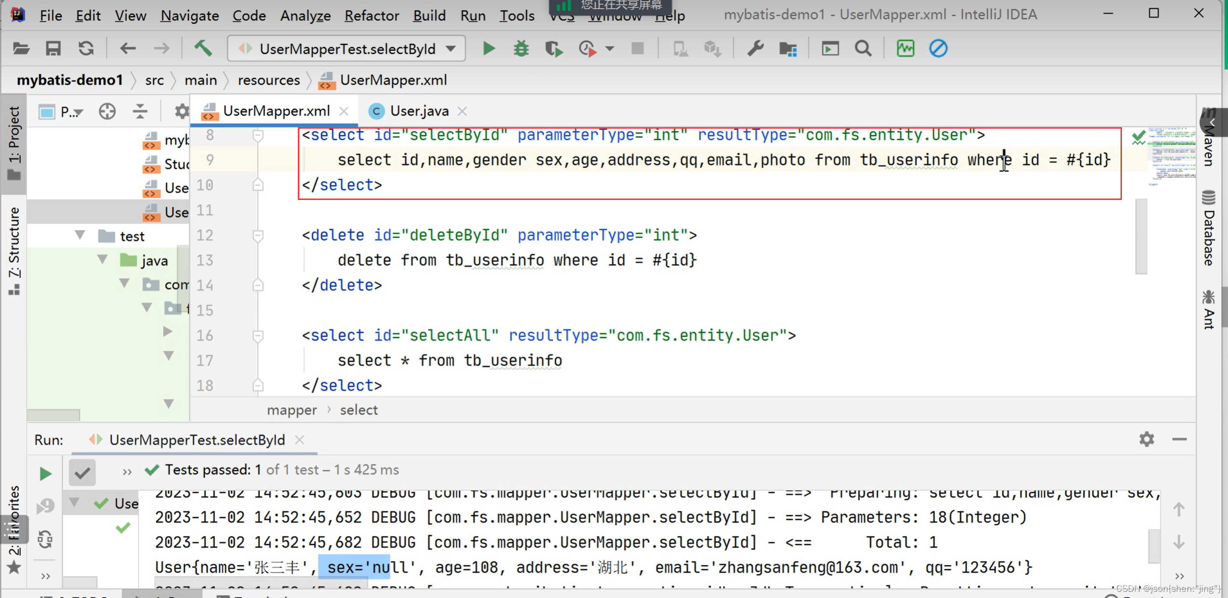Screen dimensions: 1228x598
Task: Toggle fold marker on line 12
Action: point(258,236)
